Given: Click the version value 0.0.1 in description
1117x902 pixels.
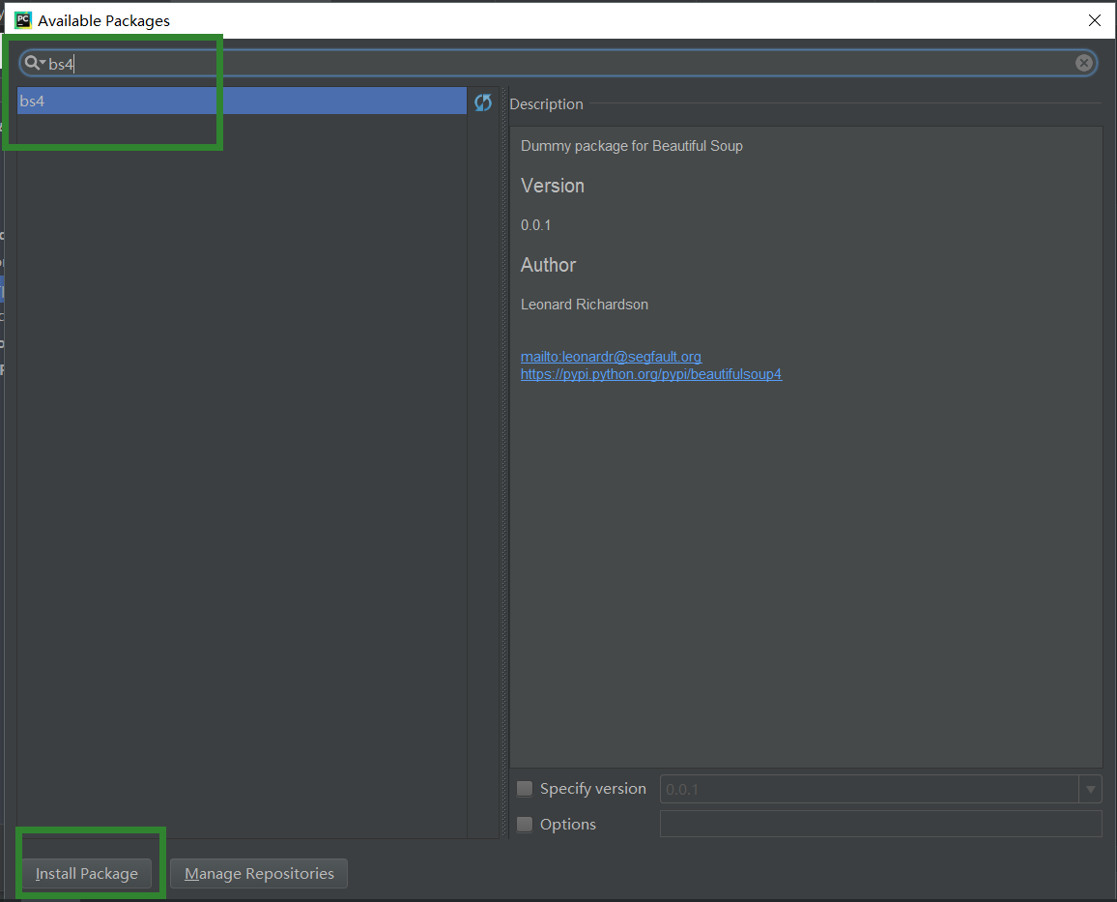Looking at the screenshot, I should (535, 225).
